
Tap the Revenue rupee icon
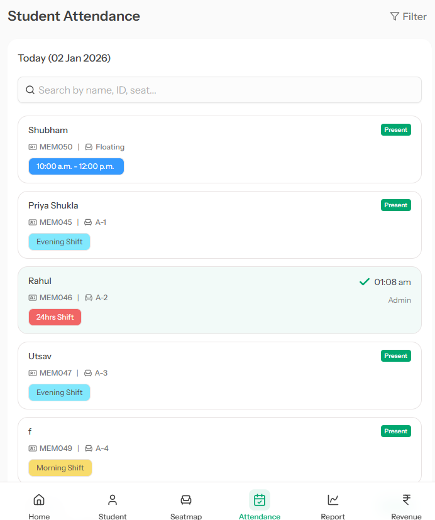(x=406, y=500)
